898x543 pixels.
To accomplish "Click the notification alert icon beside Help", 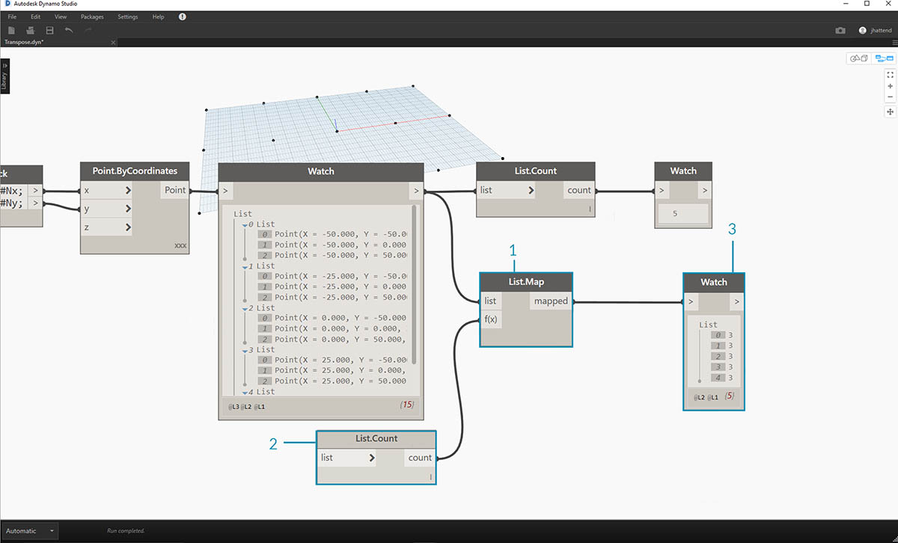I will (x=183, y=16).
